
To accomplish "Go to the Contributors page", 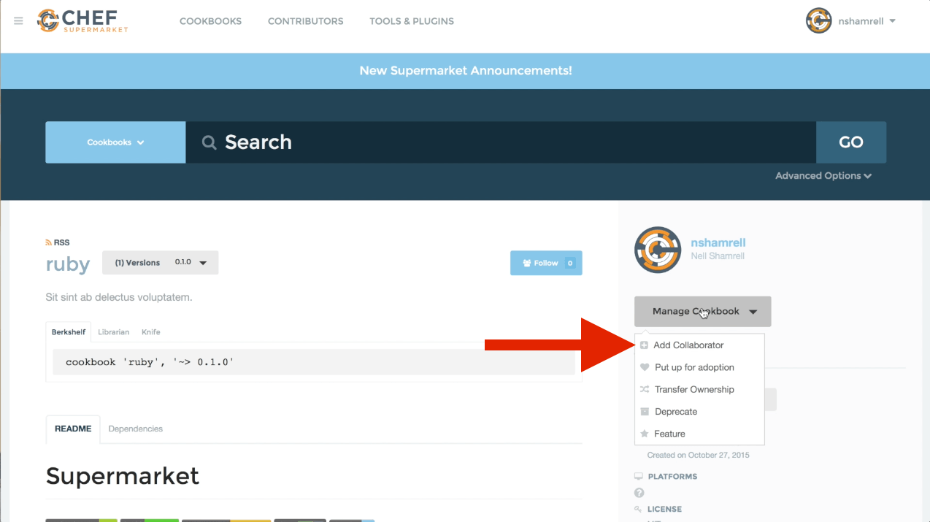I will [x=305, y=21].
